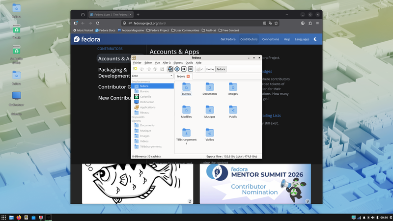Open the Éditer menu
Image resolution: width=393 pixels, height=221 pixels.
click(x=148, y=63)
